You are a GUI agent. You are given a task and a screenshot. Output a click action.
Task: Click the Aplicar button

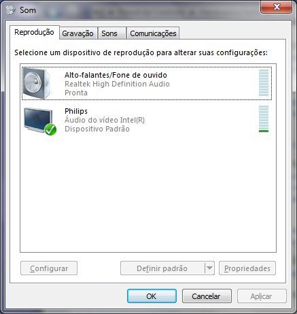coord(262,296)
